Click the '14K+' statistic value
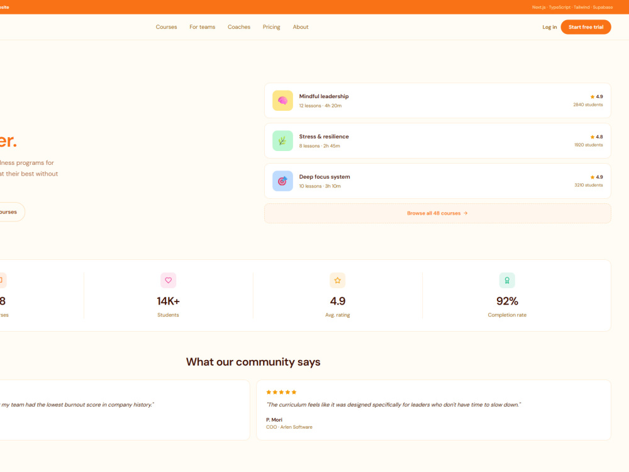The image size is (629, 472). (168, 301)
